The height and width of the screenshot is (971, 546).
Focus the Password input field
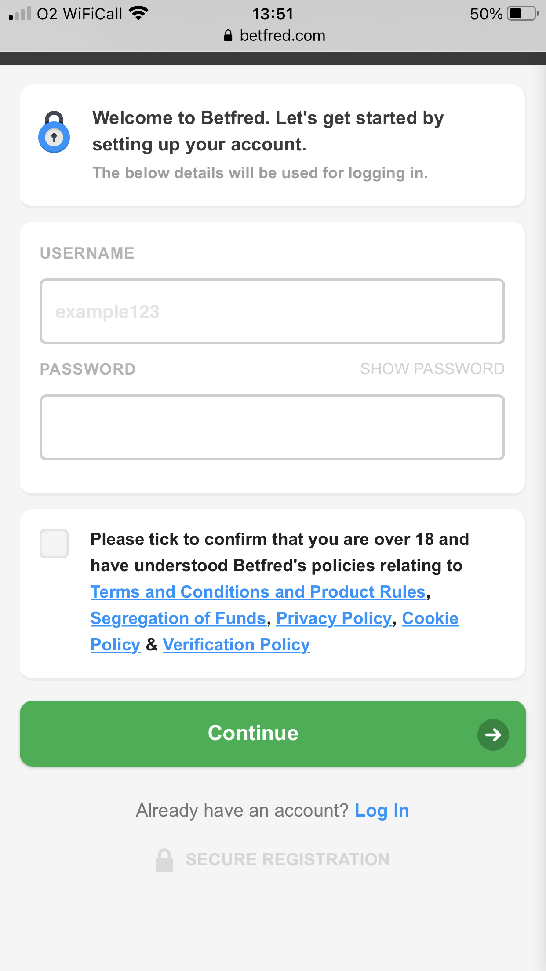pyautogui.click(x=272, y=427)
